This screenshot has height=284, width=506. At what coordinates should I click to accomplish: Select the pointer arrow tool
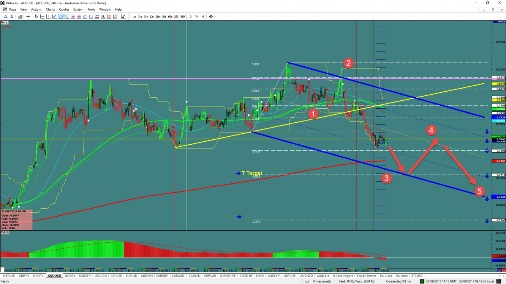point(36,16)
